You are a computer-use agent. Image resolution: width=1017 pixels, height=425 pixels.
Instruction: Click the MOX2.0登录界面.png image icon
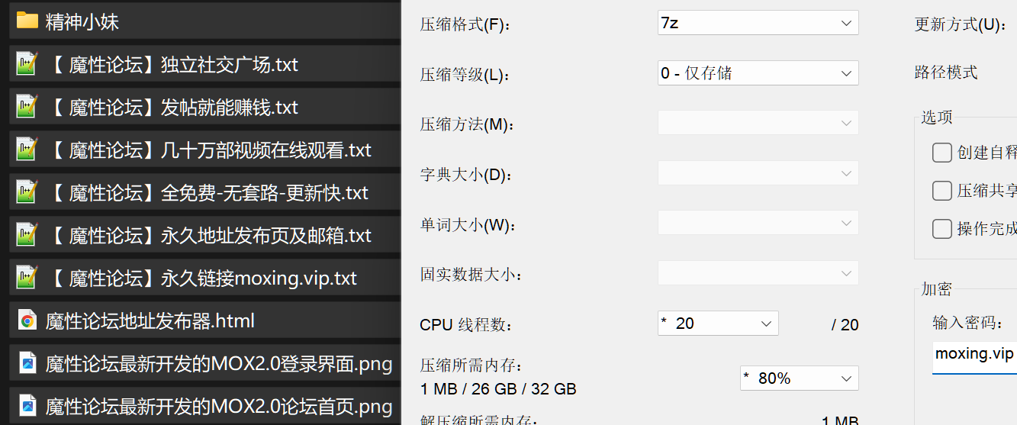[x=27, y=363]
